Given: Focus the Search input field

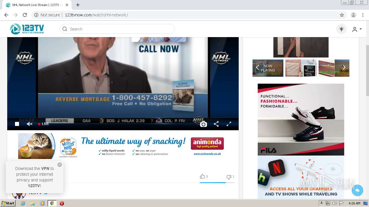Looking at the screenshot, I should (117, 29).
